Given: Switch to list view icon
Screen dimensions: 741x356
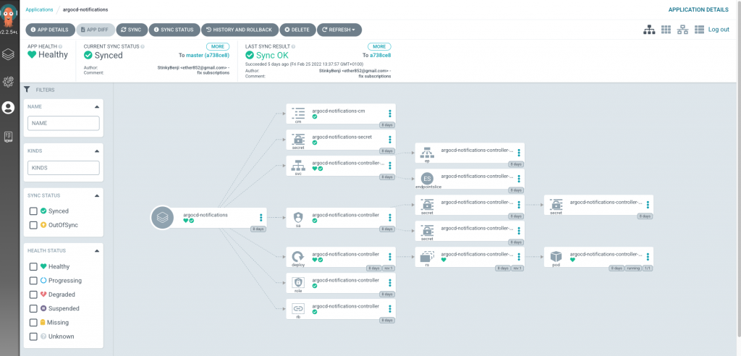Looking at the screenshot, I should pos(700,30).
